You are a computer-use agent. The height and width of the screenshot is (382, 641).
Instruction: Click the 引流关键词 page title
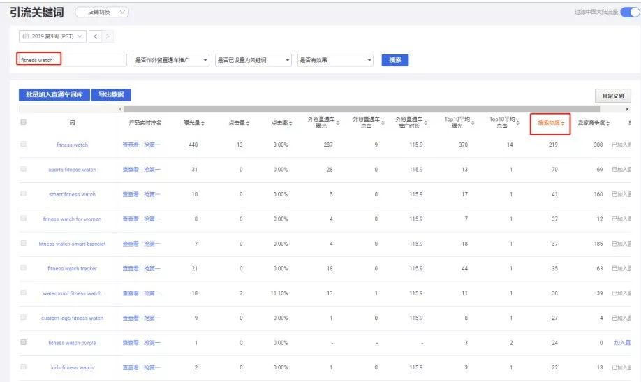pos(37,13)
